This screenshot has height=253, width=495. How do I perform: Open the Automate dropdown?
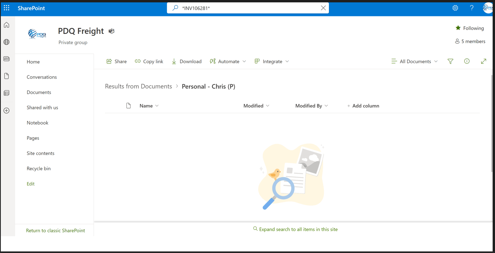pos(228,61)
